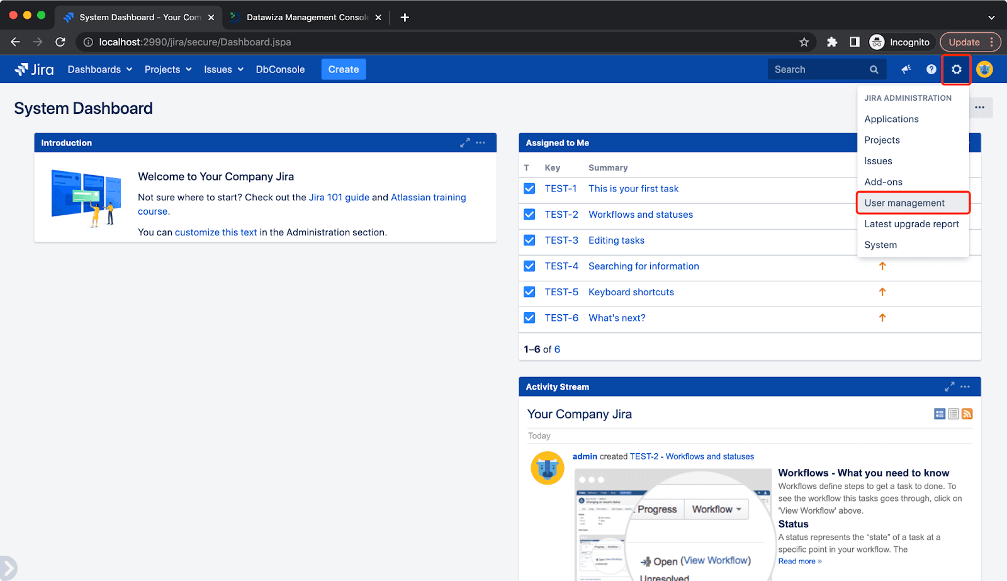Click Read more in activity stream
Viewport: 1007px width, 581px height.
[800, 561]
